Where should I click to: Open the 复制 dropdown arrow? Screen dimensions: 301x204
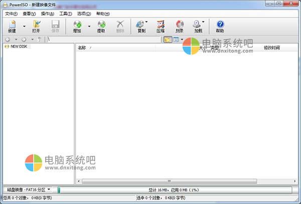pos(146,22)
